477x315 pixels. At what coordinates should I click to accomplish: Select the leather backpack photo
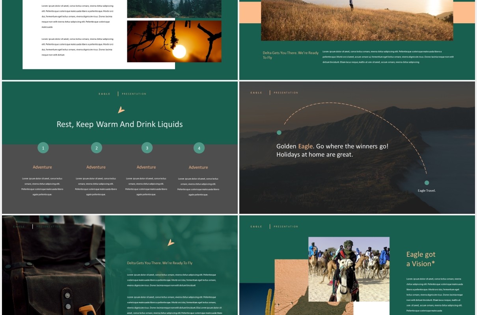[53, 265]
